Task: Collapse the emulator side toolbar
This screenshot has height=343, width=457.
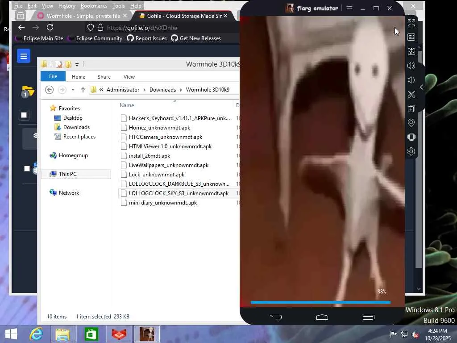Action: [421, 87]
